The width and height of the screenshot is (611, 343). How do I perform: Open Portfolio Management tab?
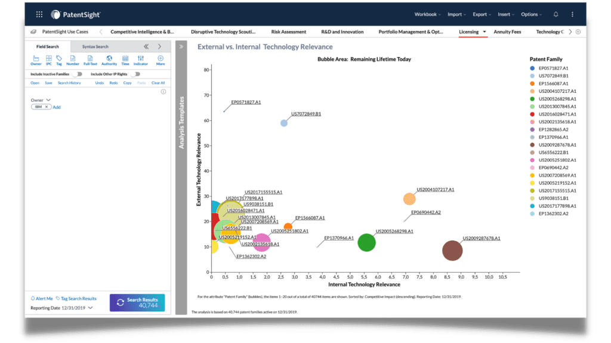click(x=411, y=32)
